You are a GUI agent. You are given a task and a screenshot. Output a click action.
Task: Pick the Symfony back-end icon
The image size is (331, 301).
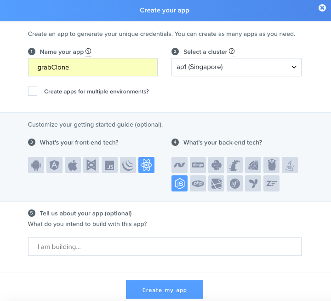coord(234,183)
